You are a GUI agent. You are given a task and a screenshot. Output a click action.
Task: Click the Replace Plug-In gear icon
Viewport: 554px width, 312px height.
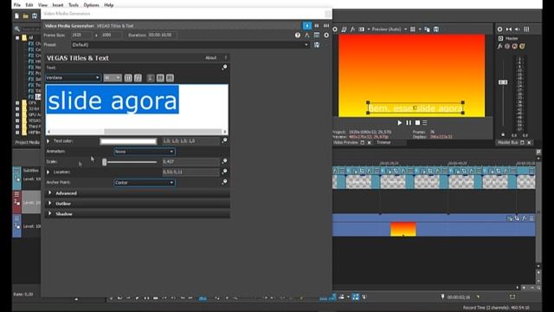click(326, 35)
